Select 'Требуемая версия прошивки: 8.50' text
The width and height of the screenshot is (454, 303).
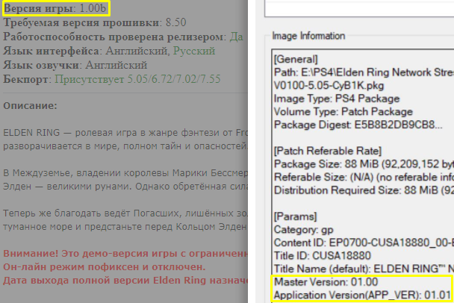coord(94,22)
